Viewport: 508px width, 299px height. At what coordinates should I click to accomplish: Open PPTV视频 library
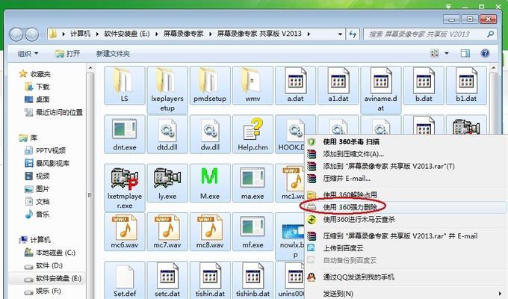point(46,150)
